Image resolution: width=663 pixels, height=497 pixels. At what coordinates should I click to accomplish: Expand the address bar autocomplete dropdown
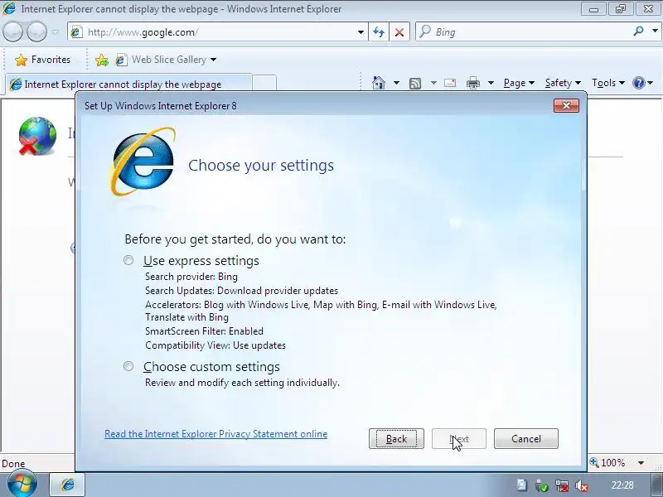pyautogui.click(x=361, y=32)
